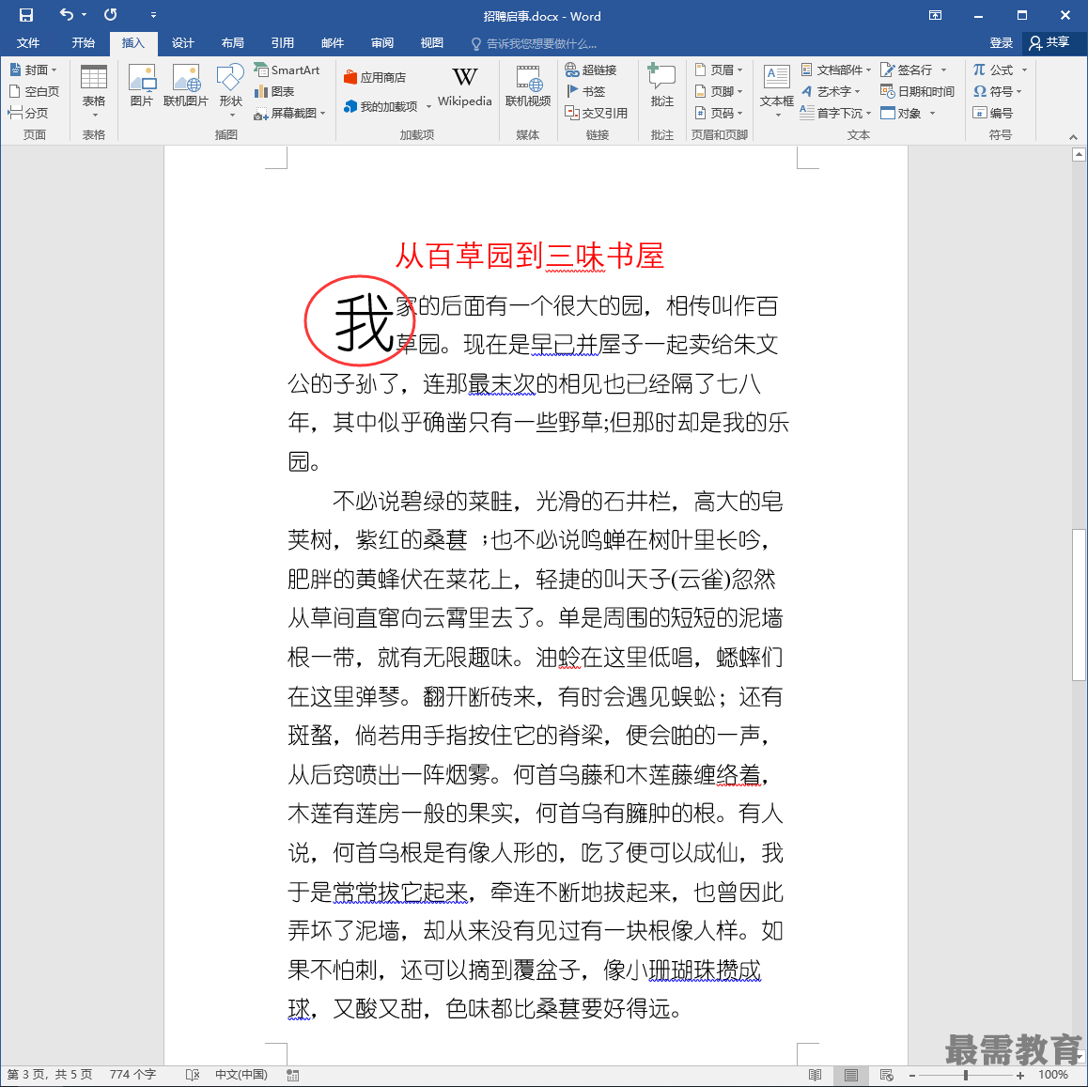This screenshot has width=1088, height=1087.
Task: Click the Redo icon in title bar
Action: [110, 15]
